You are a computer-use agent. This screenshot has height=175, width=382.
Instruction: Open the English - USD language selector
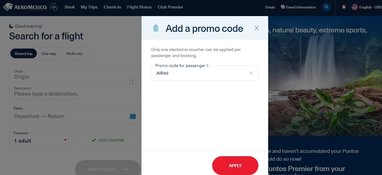pyautogui.click(x=366, y=7)
